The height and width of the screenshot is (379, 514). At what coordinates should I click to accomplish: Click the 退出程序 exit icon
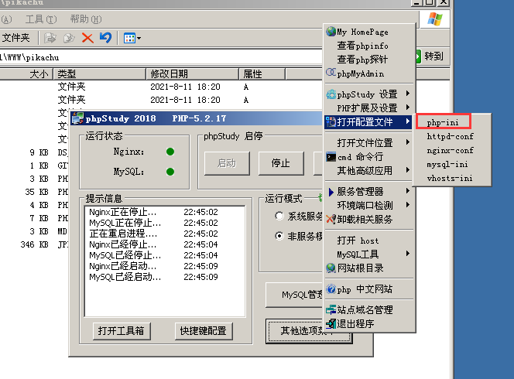[331, 323]
